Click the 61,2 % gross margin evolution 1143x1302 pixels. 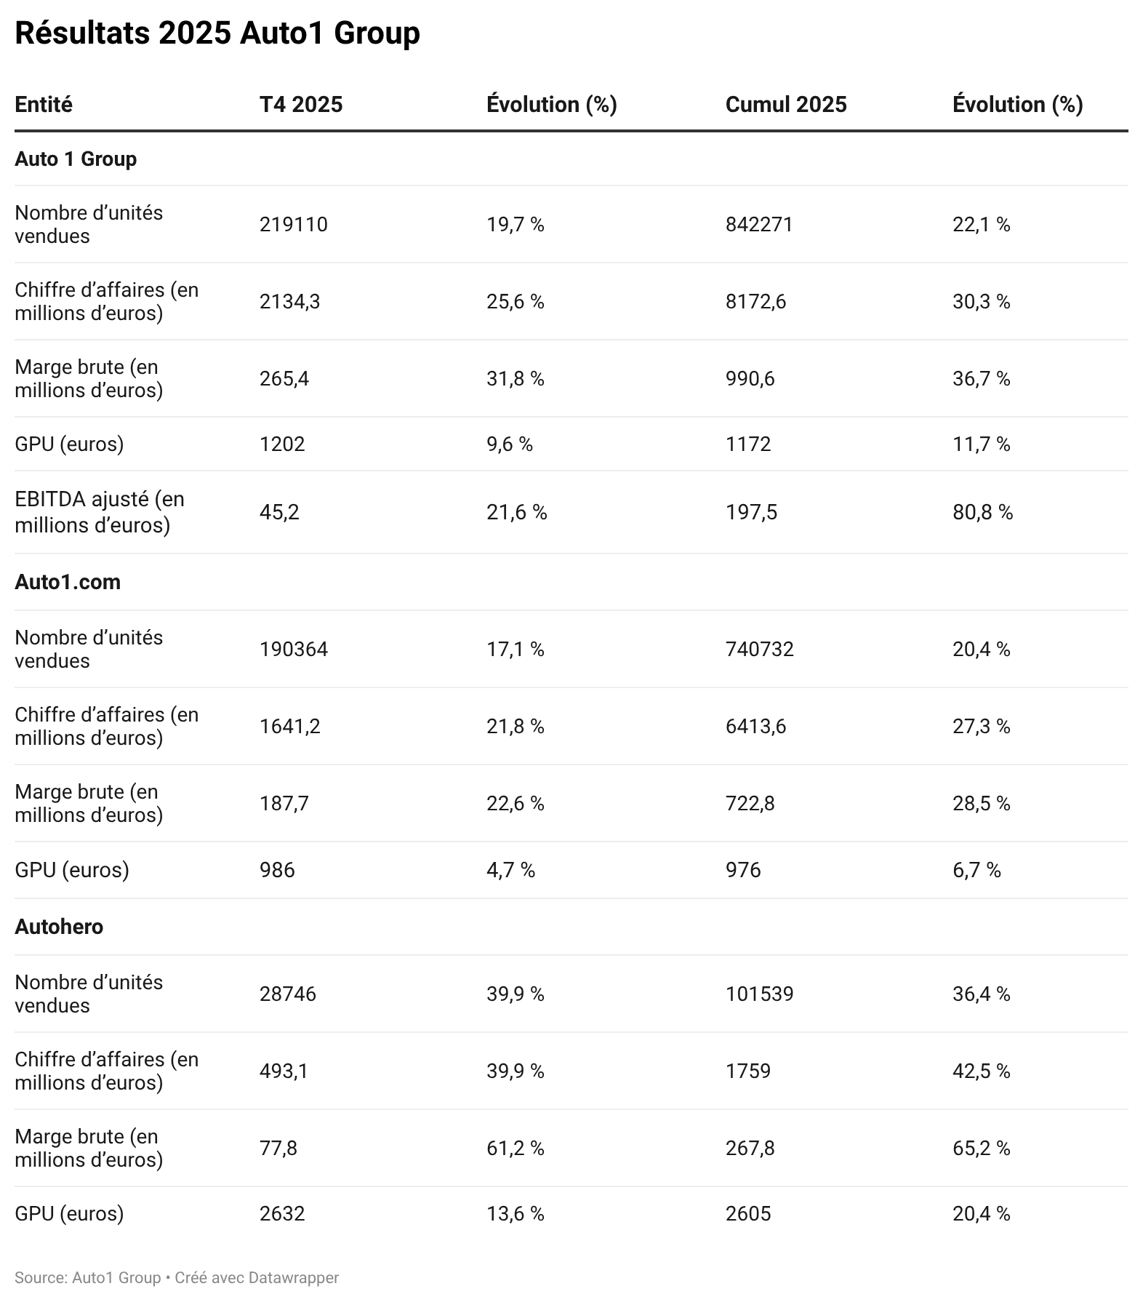pos(515,1148)
